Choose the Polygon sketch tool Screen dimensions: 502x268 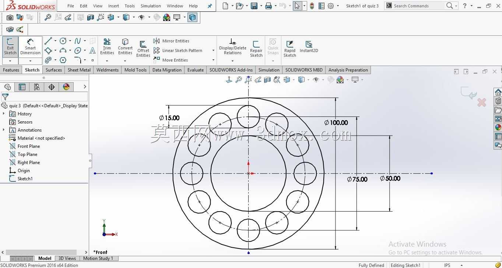[x=63, y=60]
